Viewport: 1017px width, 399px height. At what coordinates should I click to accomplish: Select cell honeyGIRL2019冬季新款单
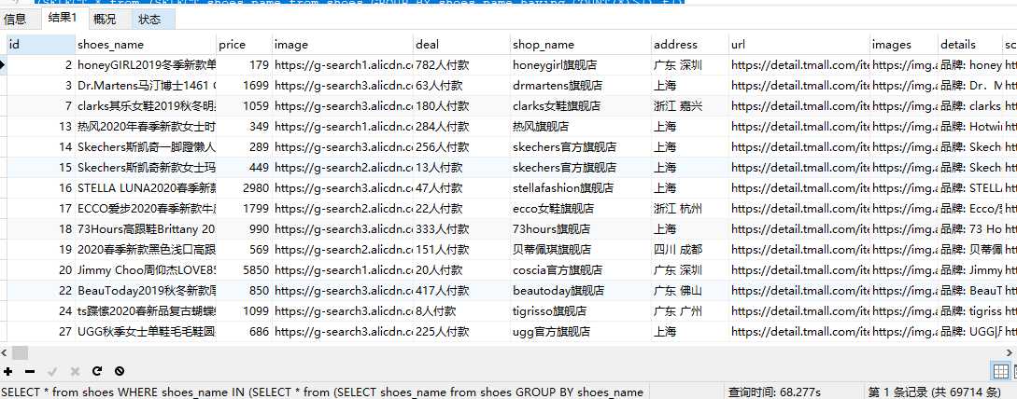coord(146,64)
